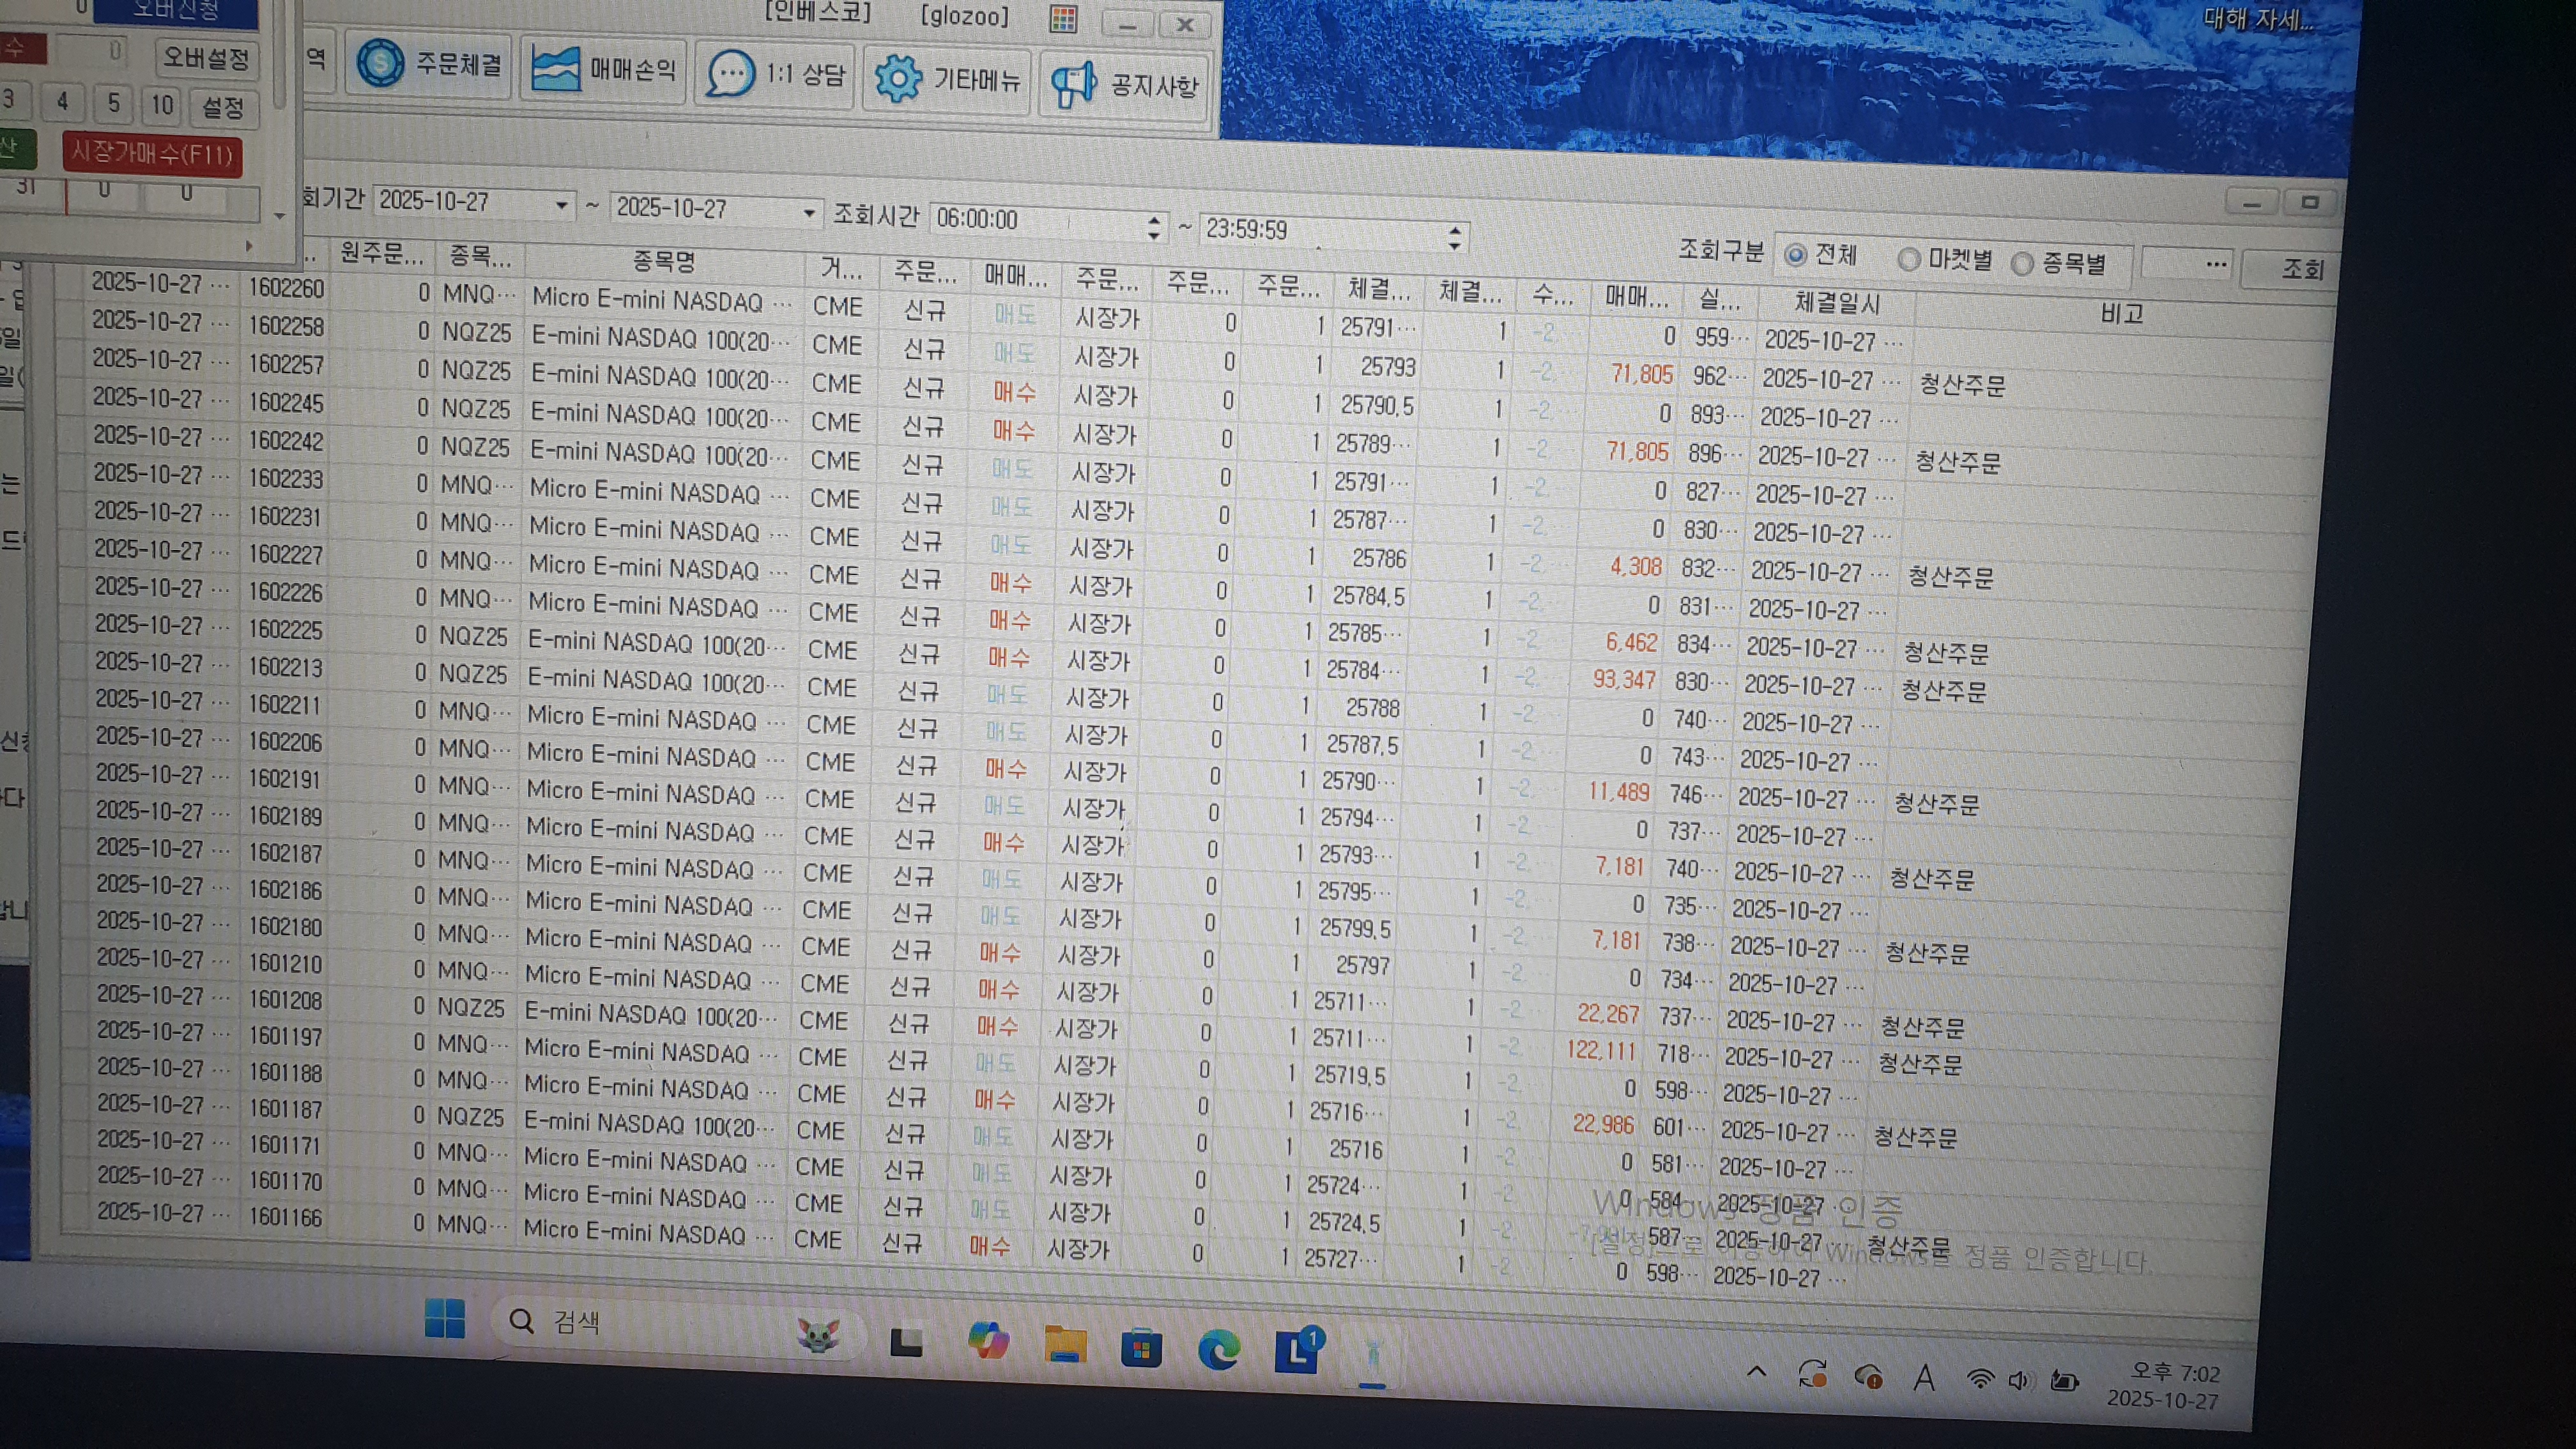The width and height of the screenshot is (2576, 1449).
Task: Show hidden system tray icons
Action: 1756,1372
